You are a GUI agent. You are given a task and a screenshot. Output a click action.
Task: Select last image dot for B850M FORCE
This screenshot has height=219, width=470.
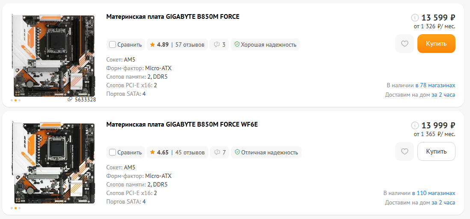coord(20,100)
